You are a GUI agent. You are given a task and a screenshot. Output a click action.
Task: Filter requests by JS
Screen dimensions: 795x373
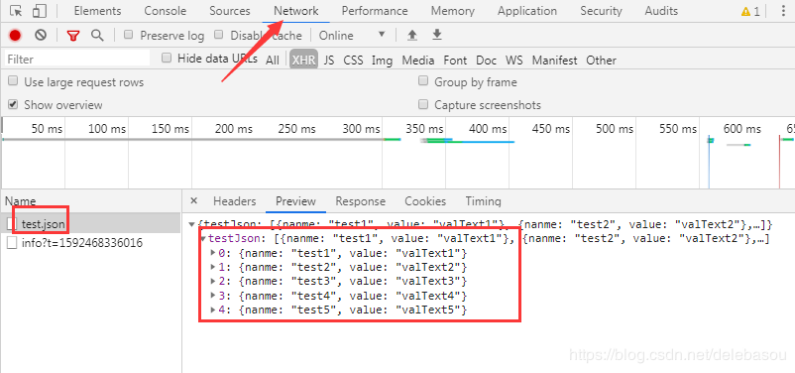329,60
